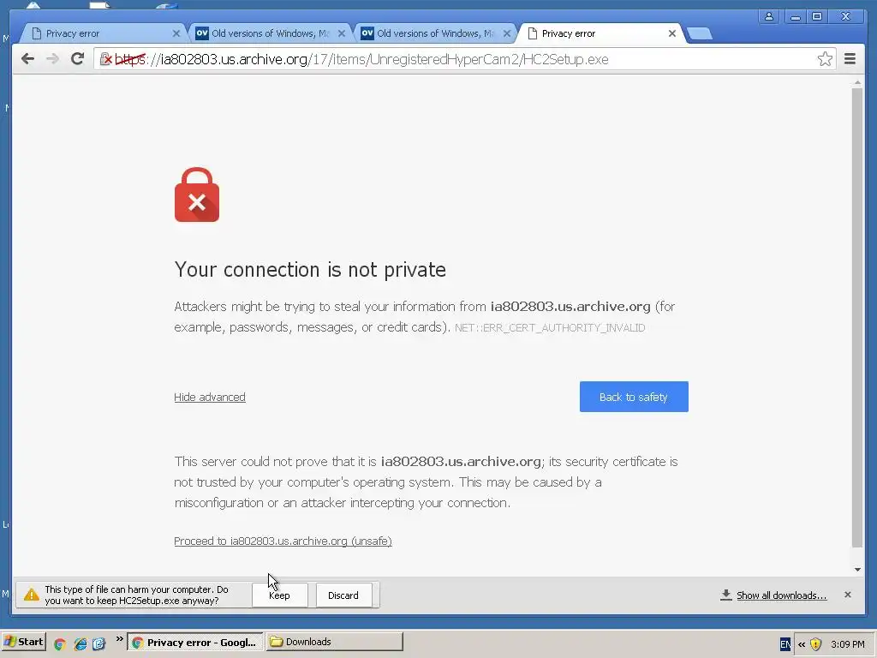Viewport: 877px width, 658px height.
Task: Open the Chrome user profile icon
Action: [x=769, y=16]
